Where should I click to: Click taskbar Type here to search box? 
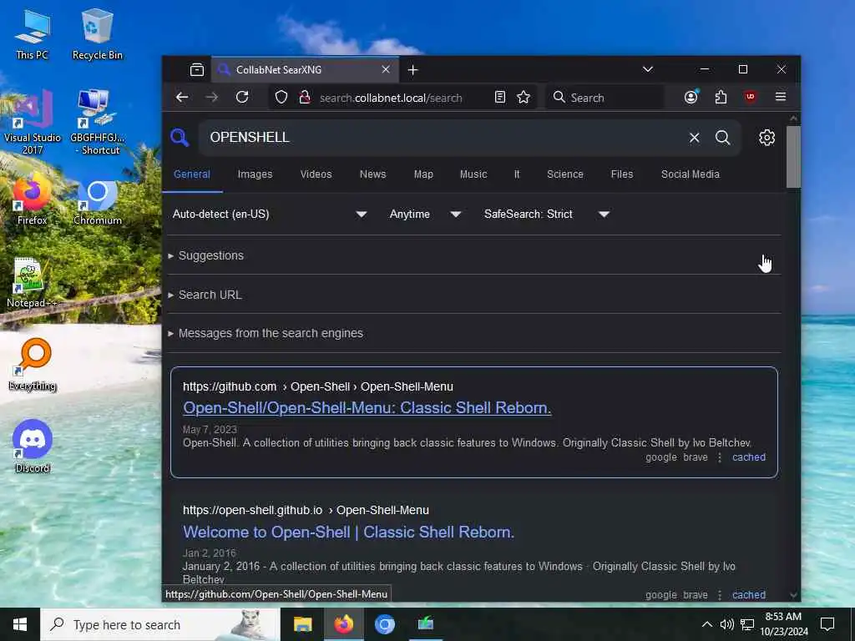click(x=159, y=624)
